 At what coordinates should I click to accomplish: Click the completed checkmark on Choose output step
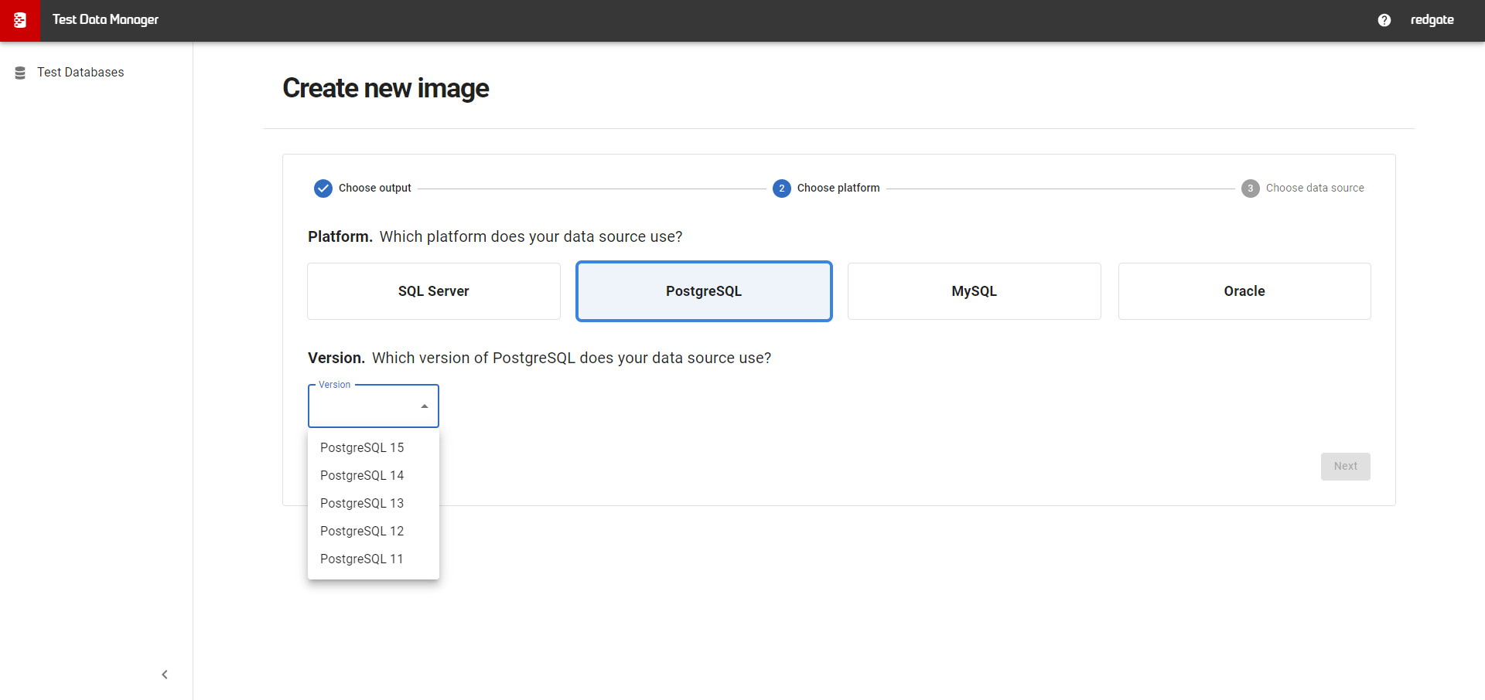pyautogui.click(x=323, y=188)
